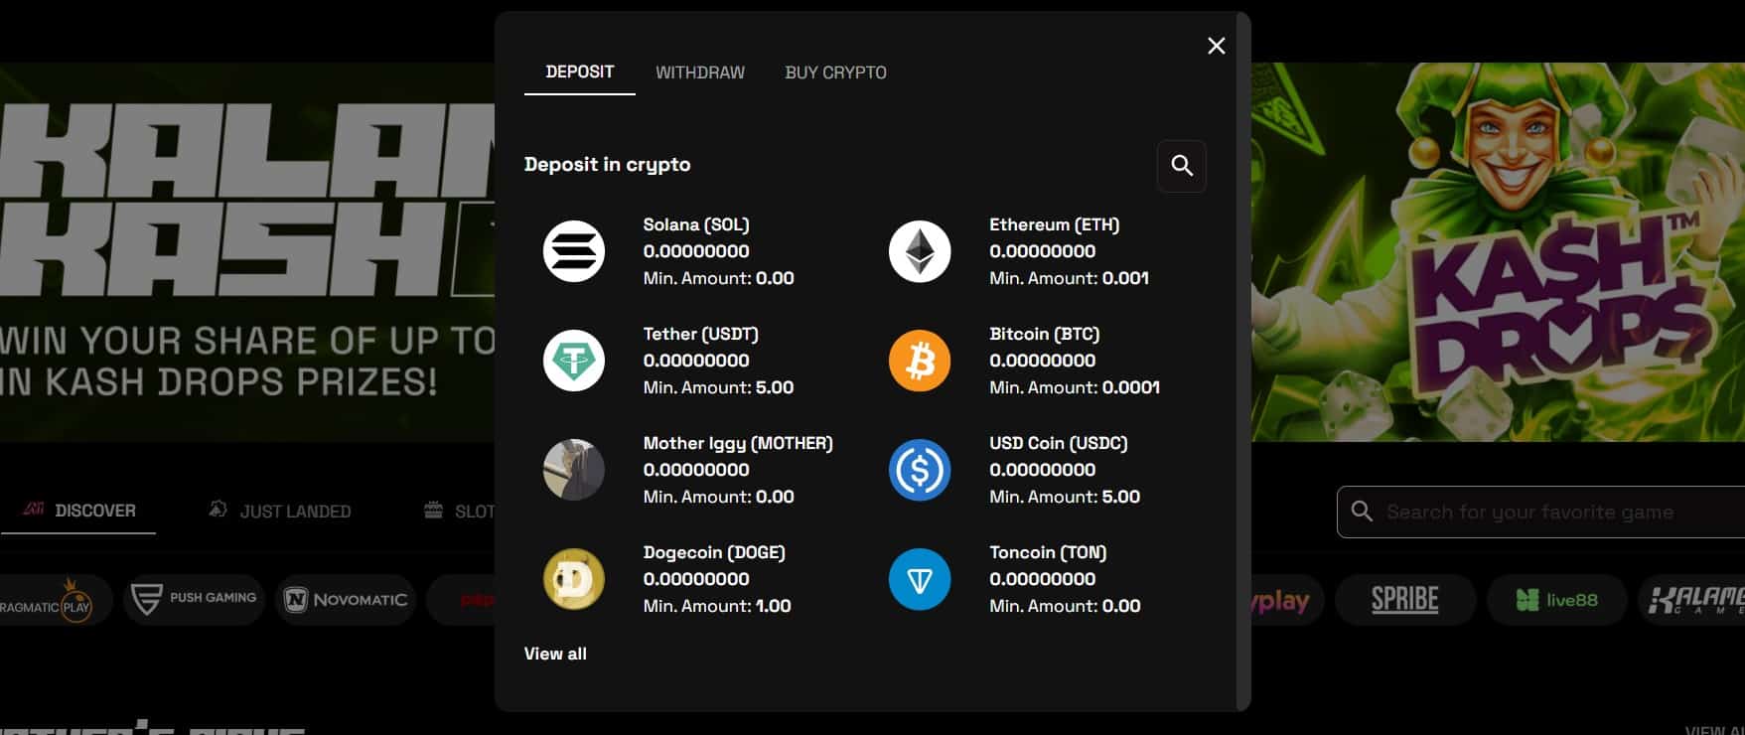Viewport: 1745px width, 735px height.
Task: Click the USD Coin (USDC) icon
Action: (x=919, y=470)
